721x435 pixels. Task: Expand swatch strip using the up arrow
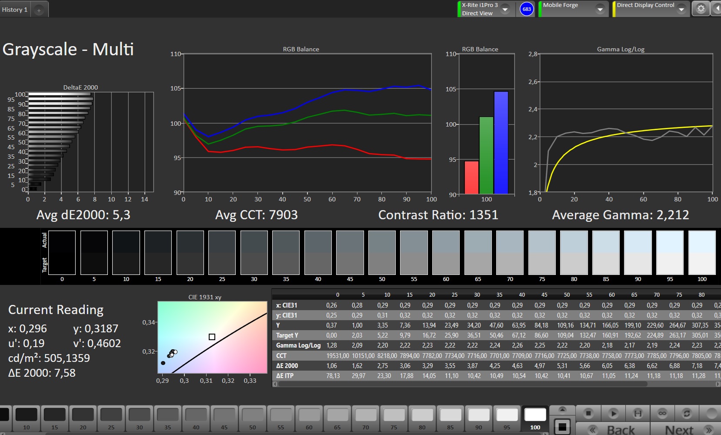click(x=562, y=410)
